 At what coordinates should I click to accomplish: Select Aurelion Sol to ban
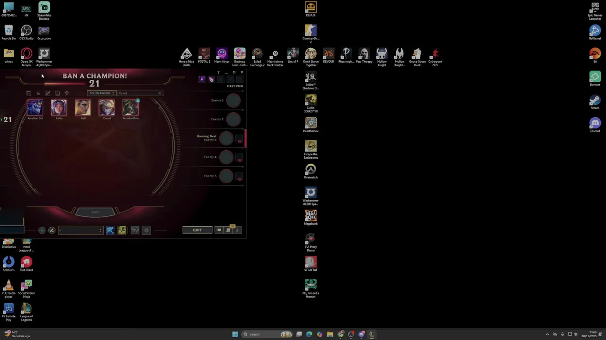(x=35, y=108)
